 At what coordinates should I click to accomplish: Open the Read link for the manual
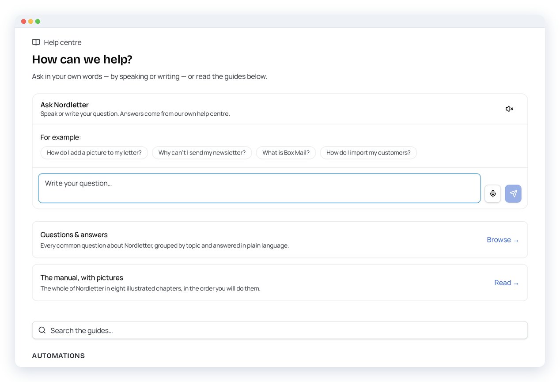tap(507, 283)
